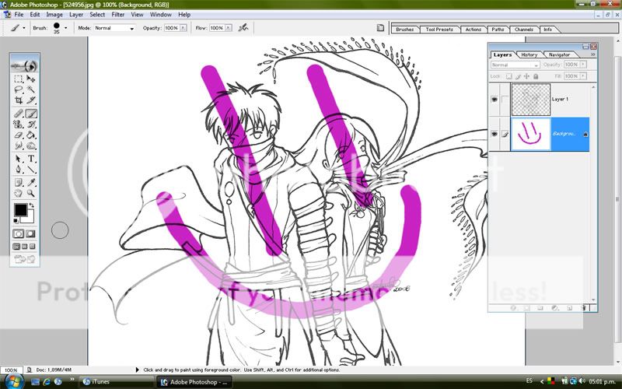
Task: Select the Eyedropper tool
Action: [32, 180]
